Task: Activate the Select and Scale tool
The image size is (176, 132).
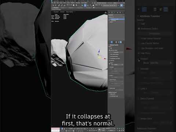Action: point(90,5)
